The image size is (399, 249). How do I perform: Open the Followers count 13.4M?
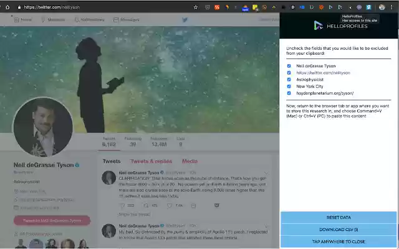[159, 142]
